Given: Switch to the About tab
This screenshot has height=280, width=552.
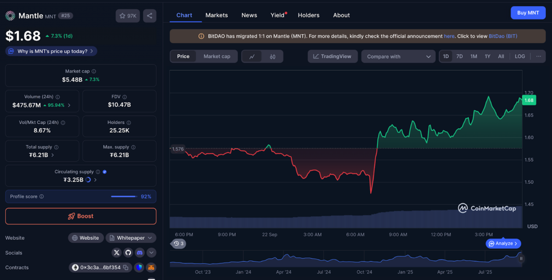Looking at the screenshot, I should click(x=341, y=15).
